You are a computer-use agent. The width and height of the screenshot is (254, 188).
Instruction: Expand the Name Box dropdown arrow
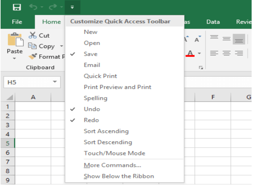[55, 82]
